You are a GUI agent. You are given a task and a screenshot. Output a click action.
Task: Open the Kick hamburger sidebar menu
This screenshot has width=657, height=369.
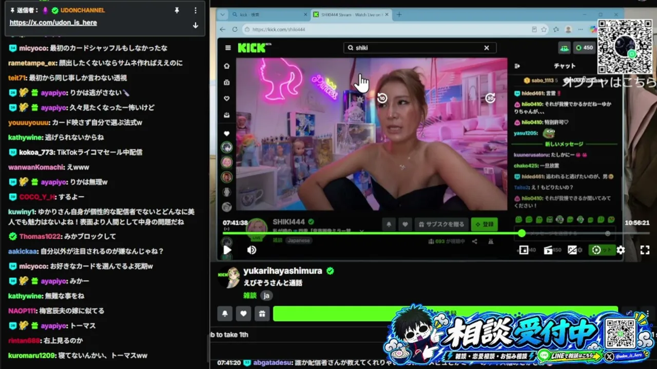(x=228, y=48)
